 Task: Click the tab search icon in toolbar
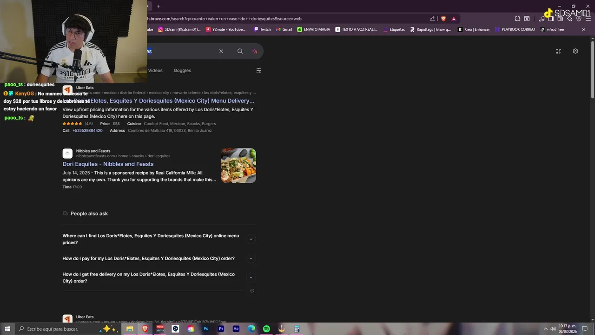[x=527, y=19]
